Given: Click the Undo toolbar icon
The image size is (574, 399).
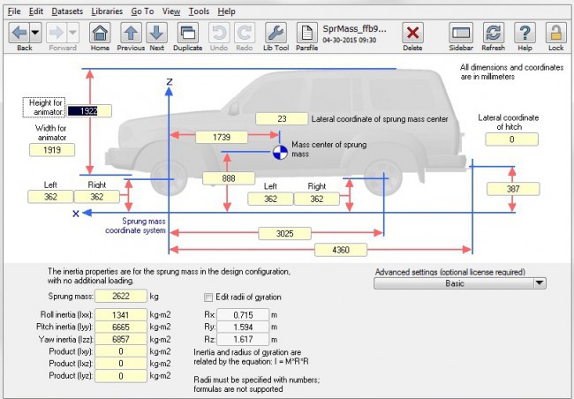Looking at the screenshot, I should 219,33.
